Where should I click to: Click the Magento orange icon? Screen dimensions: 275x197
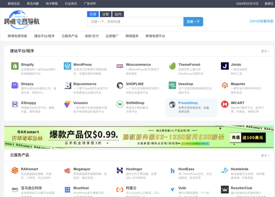(225, 85)
